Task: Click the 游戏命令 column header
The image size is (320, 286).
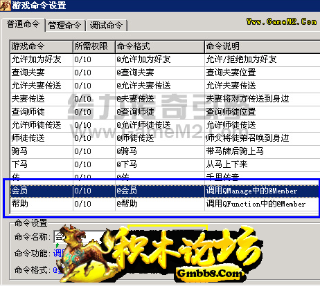Action: (x=42, y=47)
